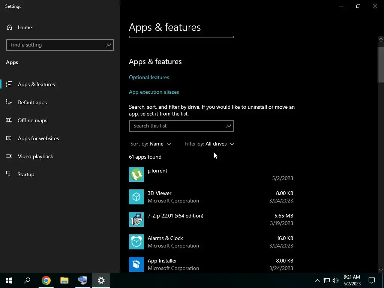Screen dimensions: 384x288
Task: Select the App Installer app name
Action: pos(162,261)
